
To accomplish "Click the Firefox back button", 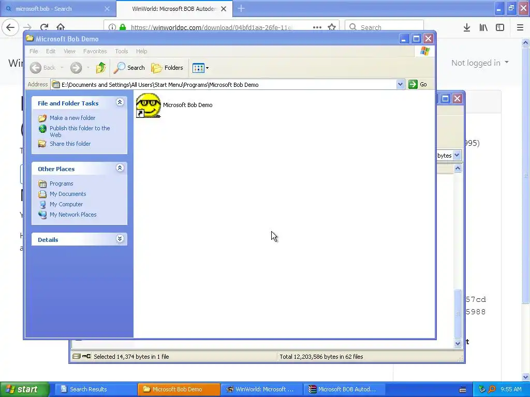I will (x=10, y=27).
